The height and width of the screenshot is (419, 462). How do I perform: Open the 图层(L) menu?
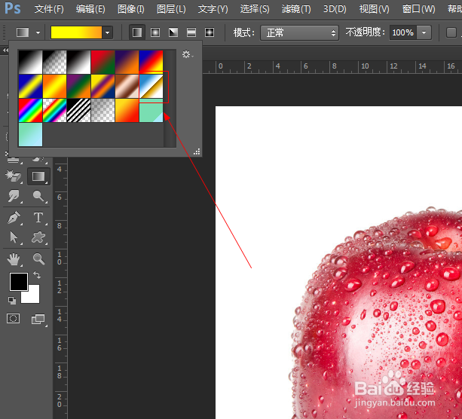click(x=171, y=9)
